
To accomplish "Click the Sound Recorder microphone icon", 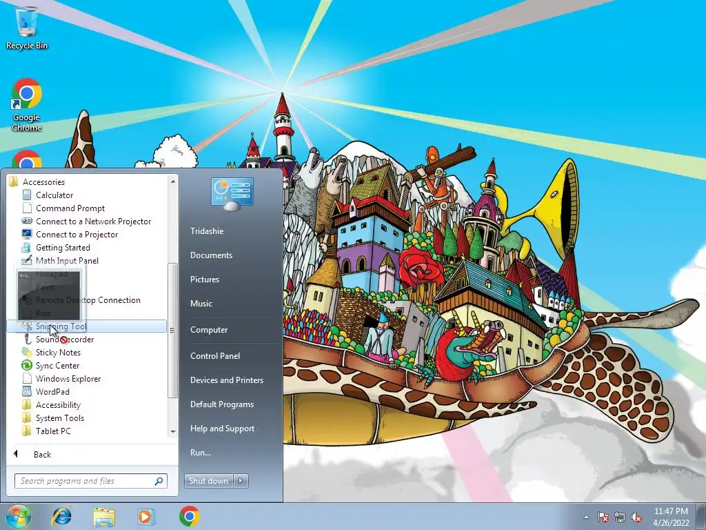I will [x=27, y=339].
